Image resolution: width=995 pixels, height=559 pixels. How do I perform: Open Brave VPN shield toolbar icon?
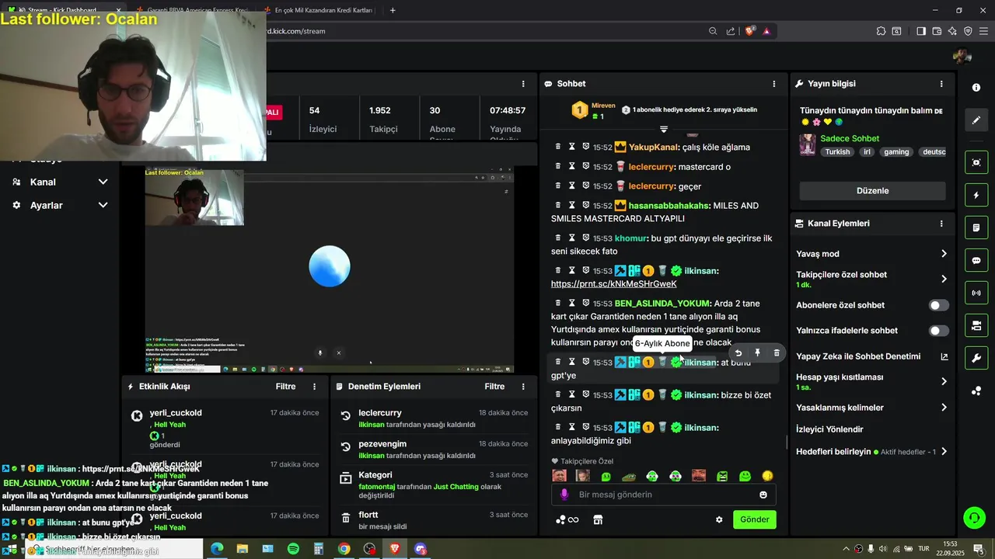coord(968,31)
